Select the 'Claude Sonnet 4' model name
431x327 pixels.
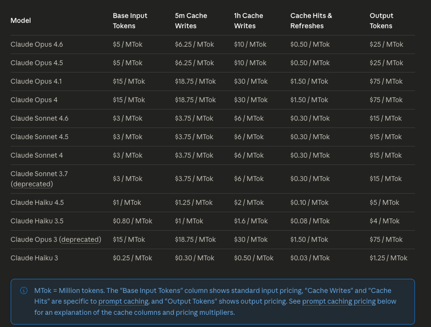pos(36,155)
